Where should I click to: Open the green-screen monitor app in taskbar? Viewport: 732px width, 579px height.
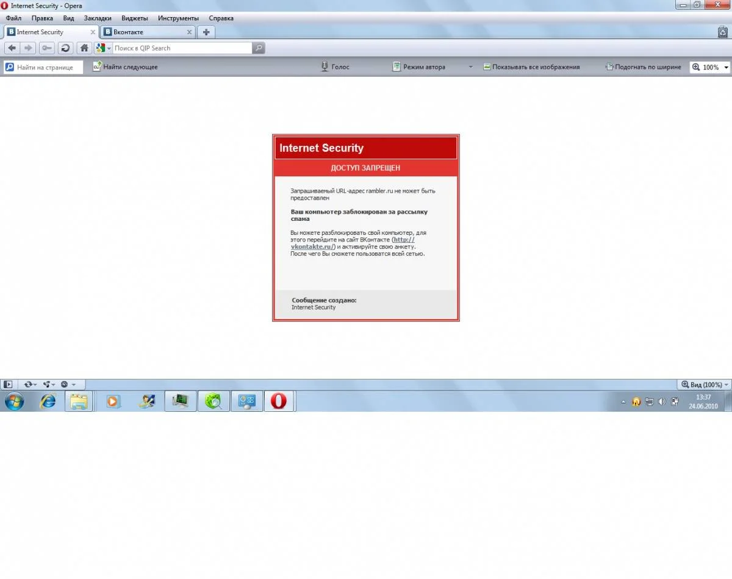(x=181, y=401)
